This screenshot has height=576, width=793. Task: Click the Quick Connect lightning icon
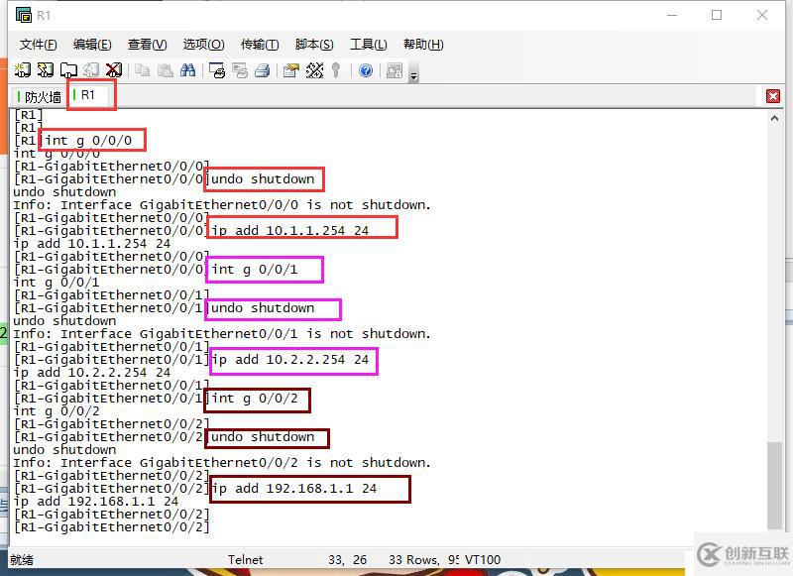pyautogui.click(x=46, y=70)
